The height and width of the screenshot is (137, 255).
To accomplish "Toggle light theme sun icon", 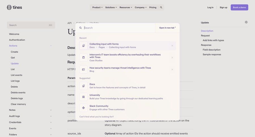I will click(x=246, y=22).
